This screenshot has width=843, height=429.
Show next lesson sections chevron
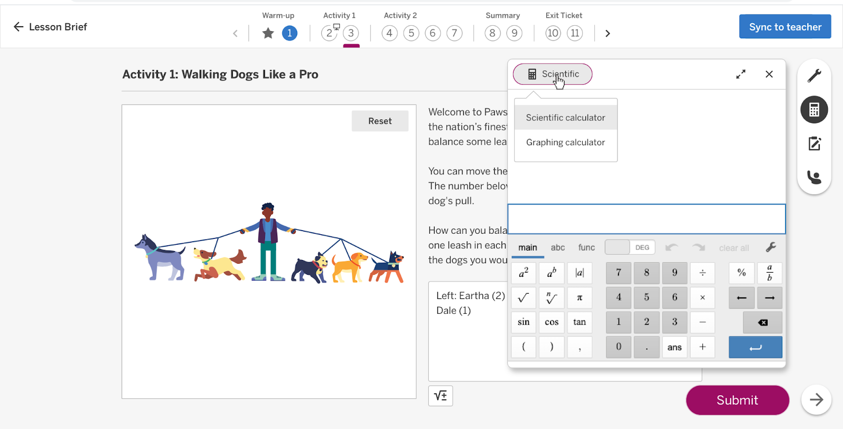click(607, 33)
